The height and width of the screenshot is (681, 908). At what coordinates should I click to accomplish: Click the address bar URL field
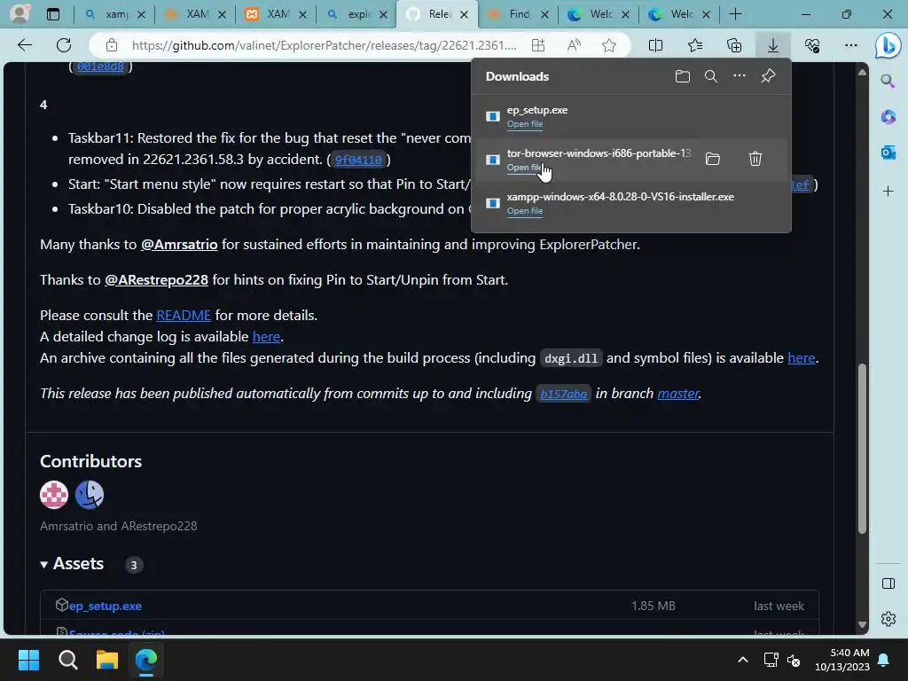[324, 45]
